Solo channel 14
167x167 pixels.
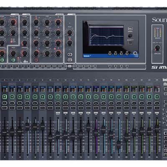point(81,104)
